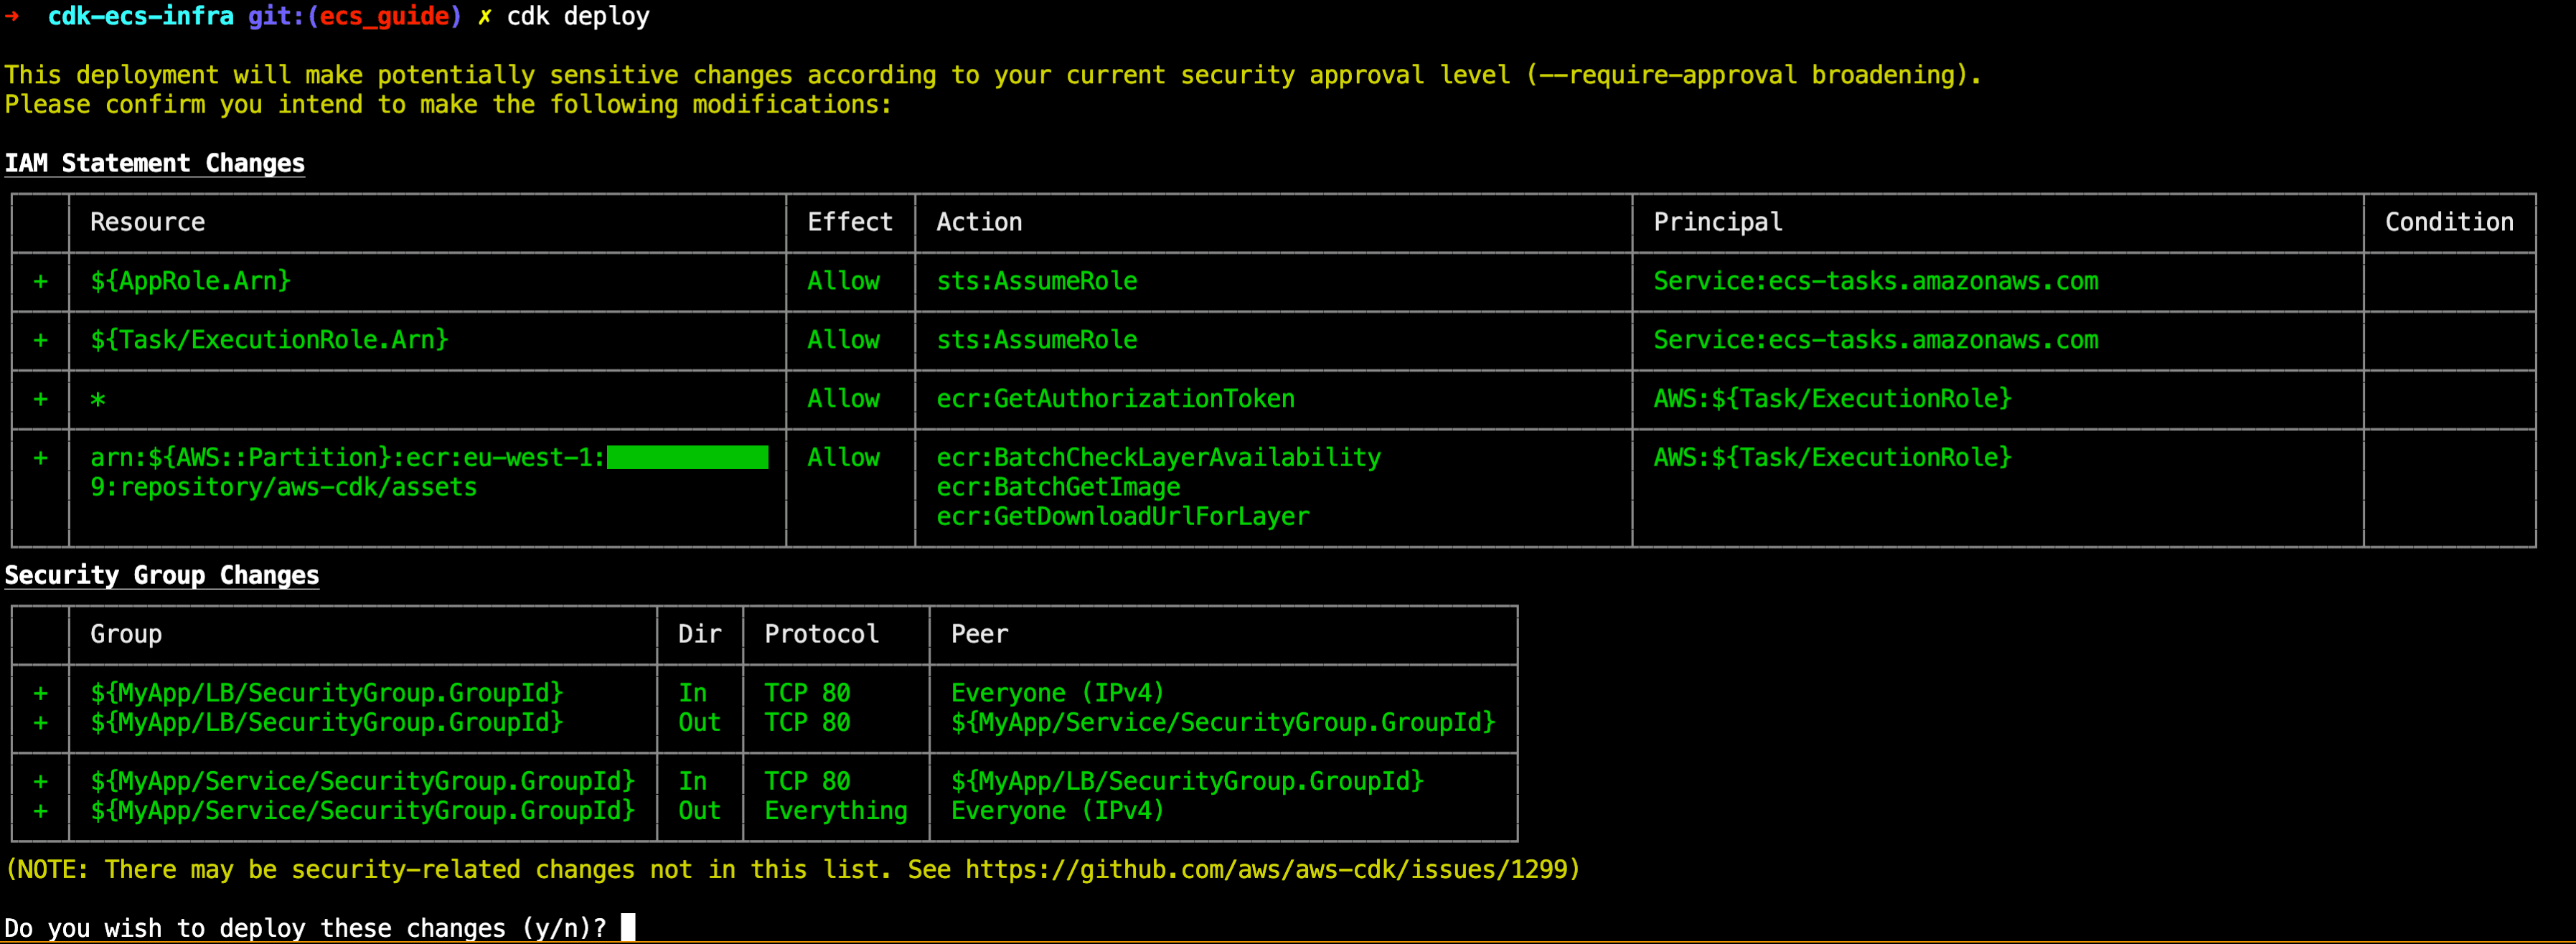
Task: Select the ecr:GetAuthorizationToken action text
Action: point(1115,399)
